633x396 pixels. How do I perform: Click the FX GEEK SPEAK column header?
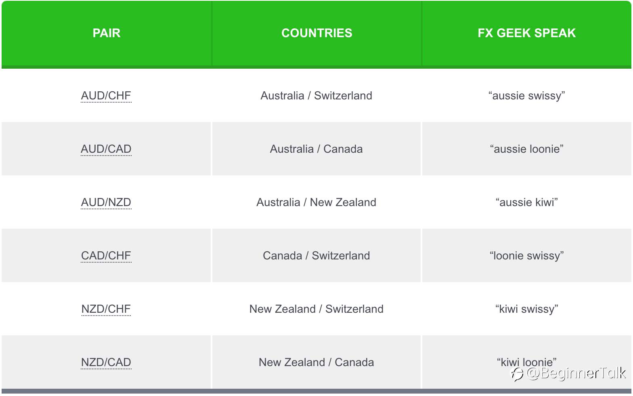[527, 33]
